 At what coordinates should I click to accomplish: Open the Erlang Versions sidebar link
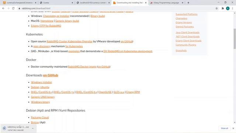pyautogui.click(x=184, y=23)
